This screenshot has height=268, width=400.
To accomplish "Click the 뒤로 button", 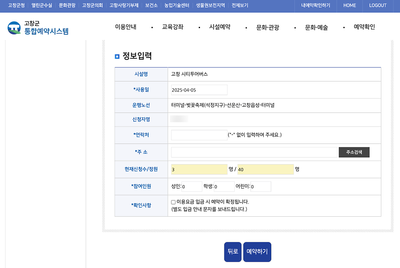I will pyautogui.click(x=233, y=252).
